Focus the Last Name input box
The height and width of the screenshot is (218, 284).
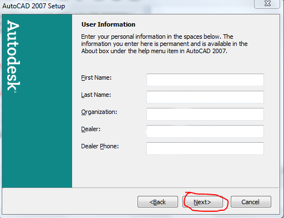[x=205, y=97]
